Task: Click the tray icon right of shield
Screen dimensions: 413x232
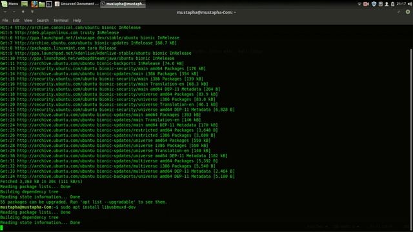Action: (381, 4)
